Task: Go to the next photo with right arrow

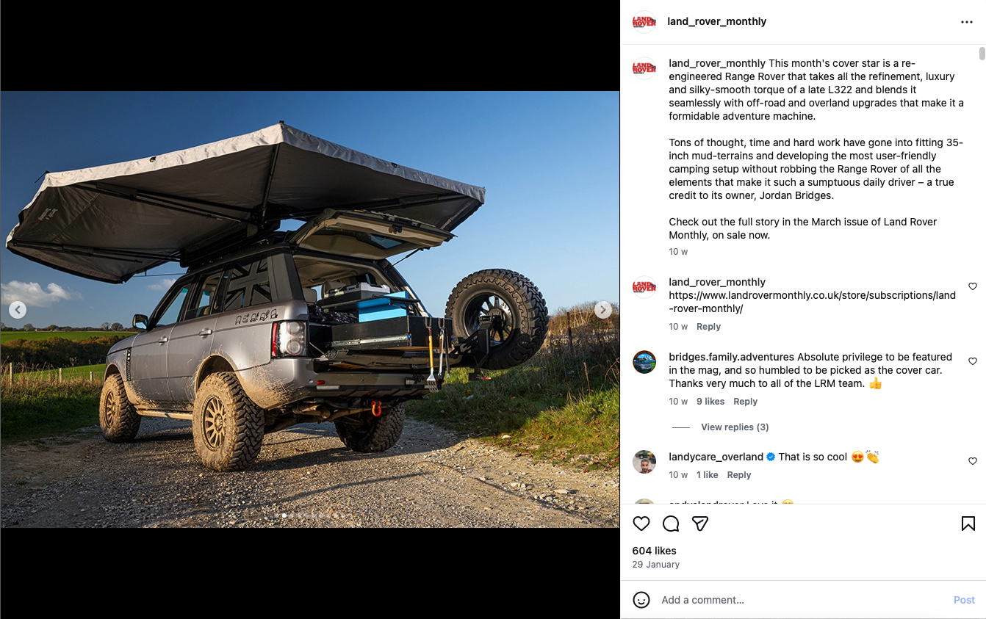Action: click(x=602, y=310)
